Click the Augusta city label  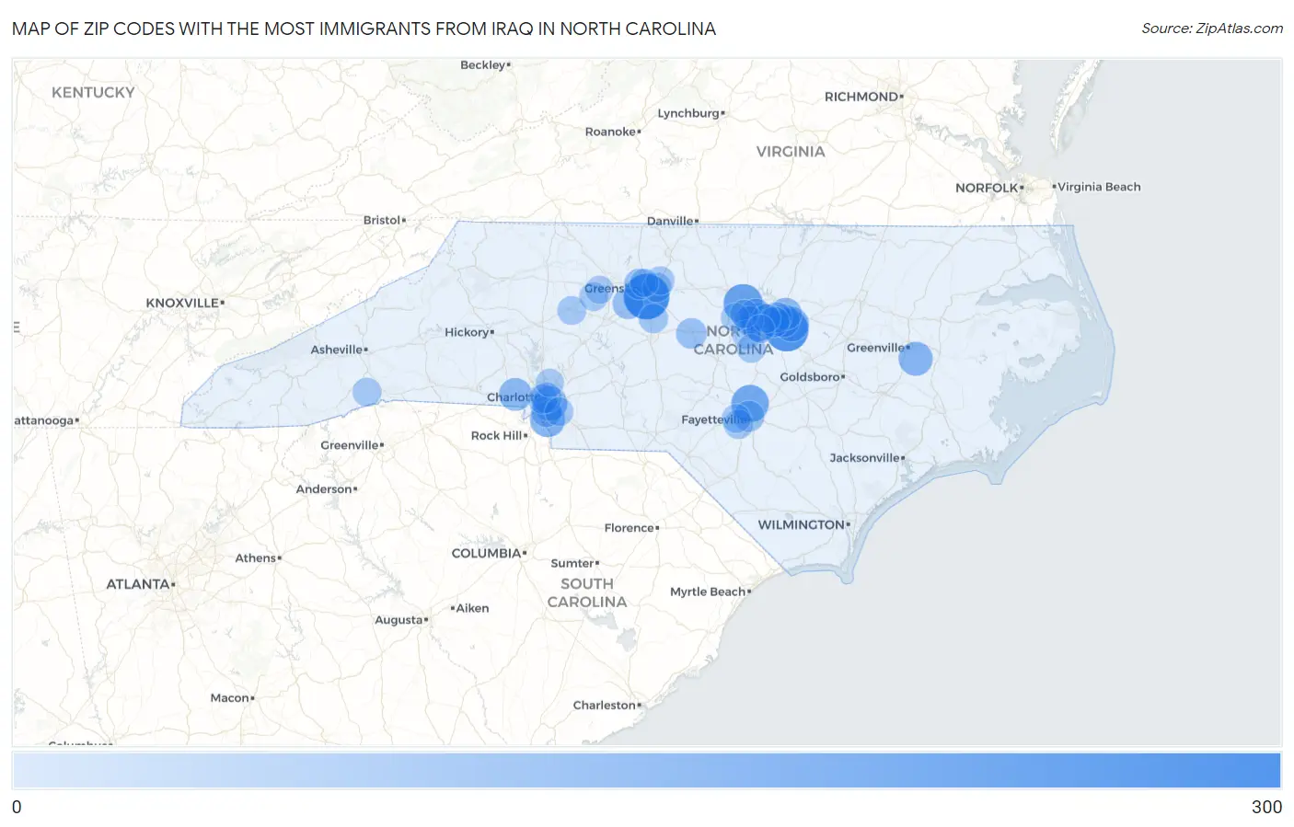pyautogui.click(x=399, y=620)
